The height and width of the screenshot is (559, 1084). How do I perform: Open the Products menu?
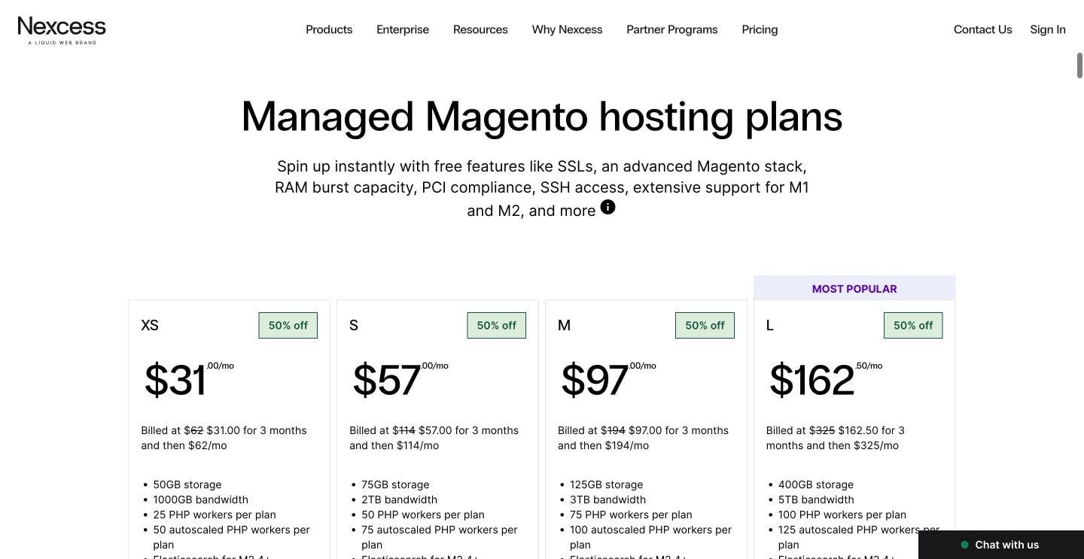tap(329, 29)
